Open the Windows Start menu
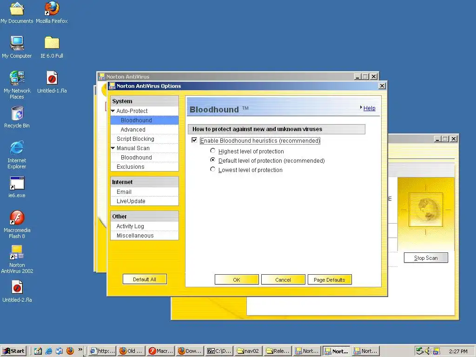Viewport: 476px width, 357px height. (x=13, y=351)
